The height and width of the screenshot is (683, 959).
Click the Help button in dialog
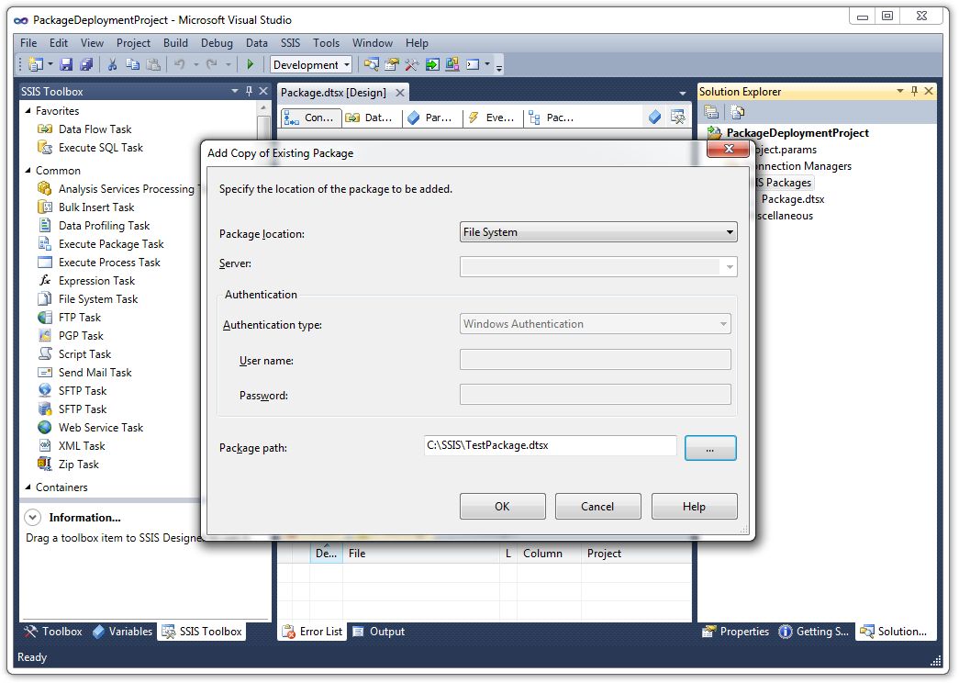[x=694, y=506]
